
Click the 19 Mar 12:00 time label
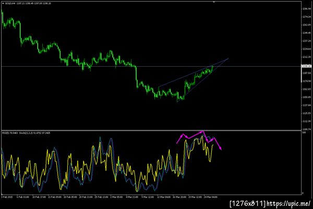click(x=195, y=197)
